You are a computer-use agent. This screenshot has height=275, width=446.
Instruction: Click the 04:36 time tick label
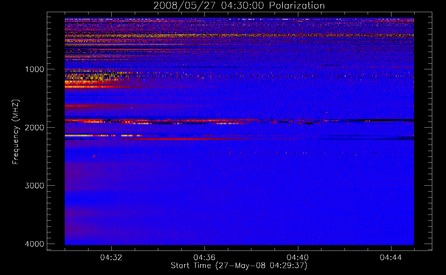[x=205, y=258]
